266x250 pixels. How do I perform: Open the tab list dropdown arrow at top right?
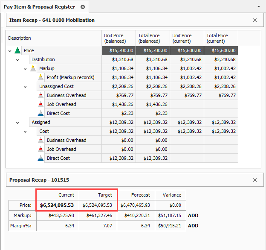[x=259, y=7]
